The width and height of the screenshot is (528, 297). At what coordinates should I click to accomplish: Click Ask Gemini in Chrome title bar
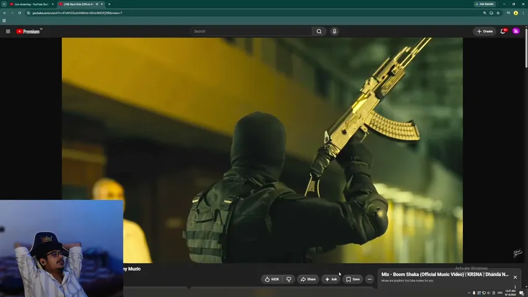pyautogui.click(x=484, y=4)
